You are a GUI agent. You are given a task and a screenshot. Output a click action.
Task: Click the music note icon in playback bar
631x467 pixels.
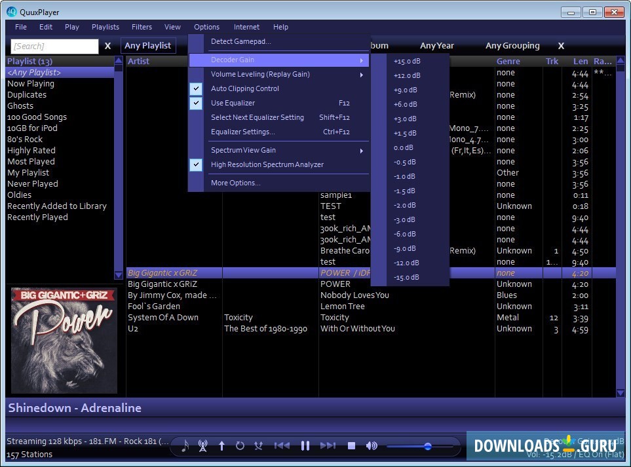184,446
